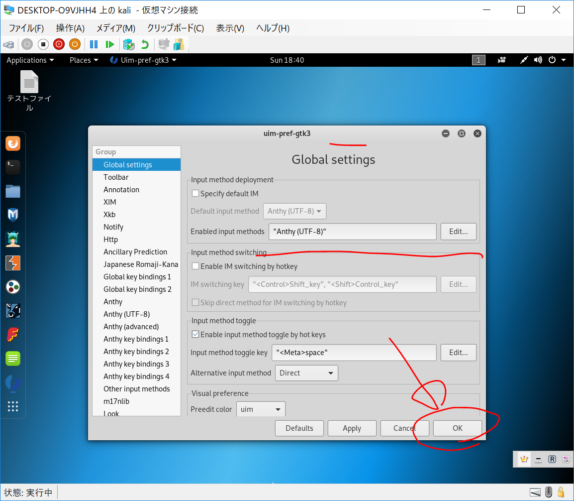Show applications grid in dock
The height and width of the screenshot is (501, 574).
point(13,406)
